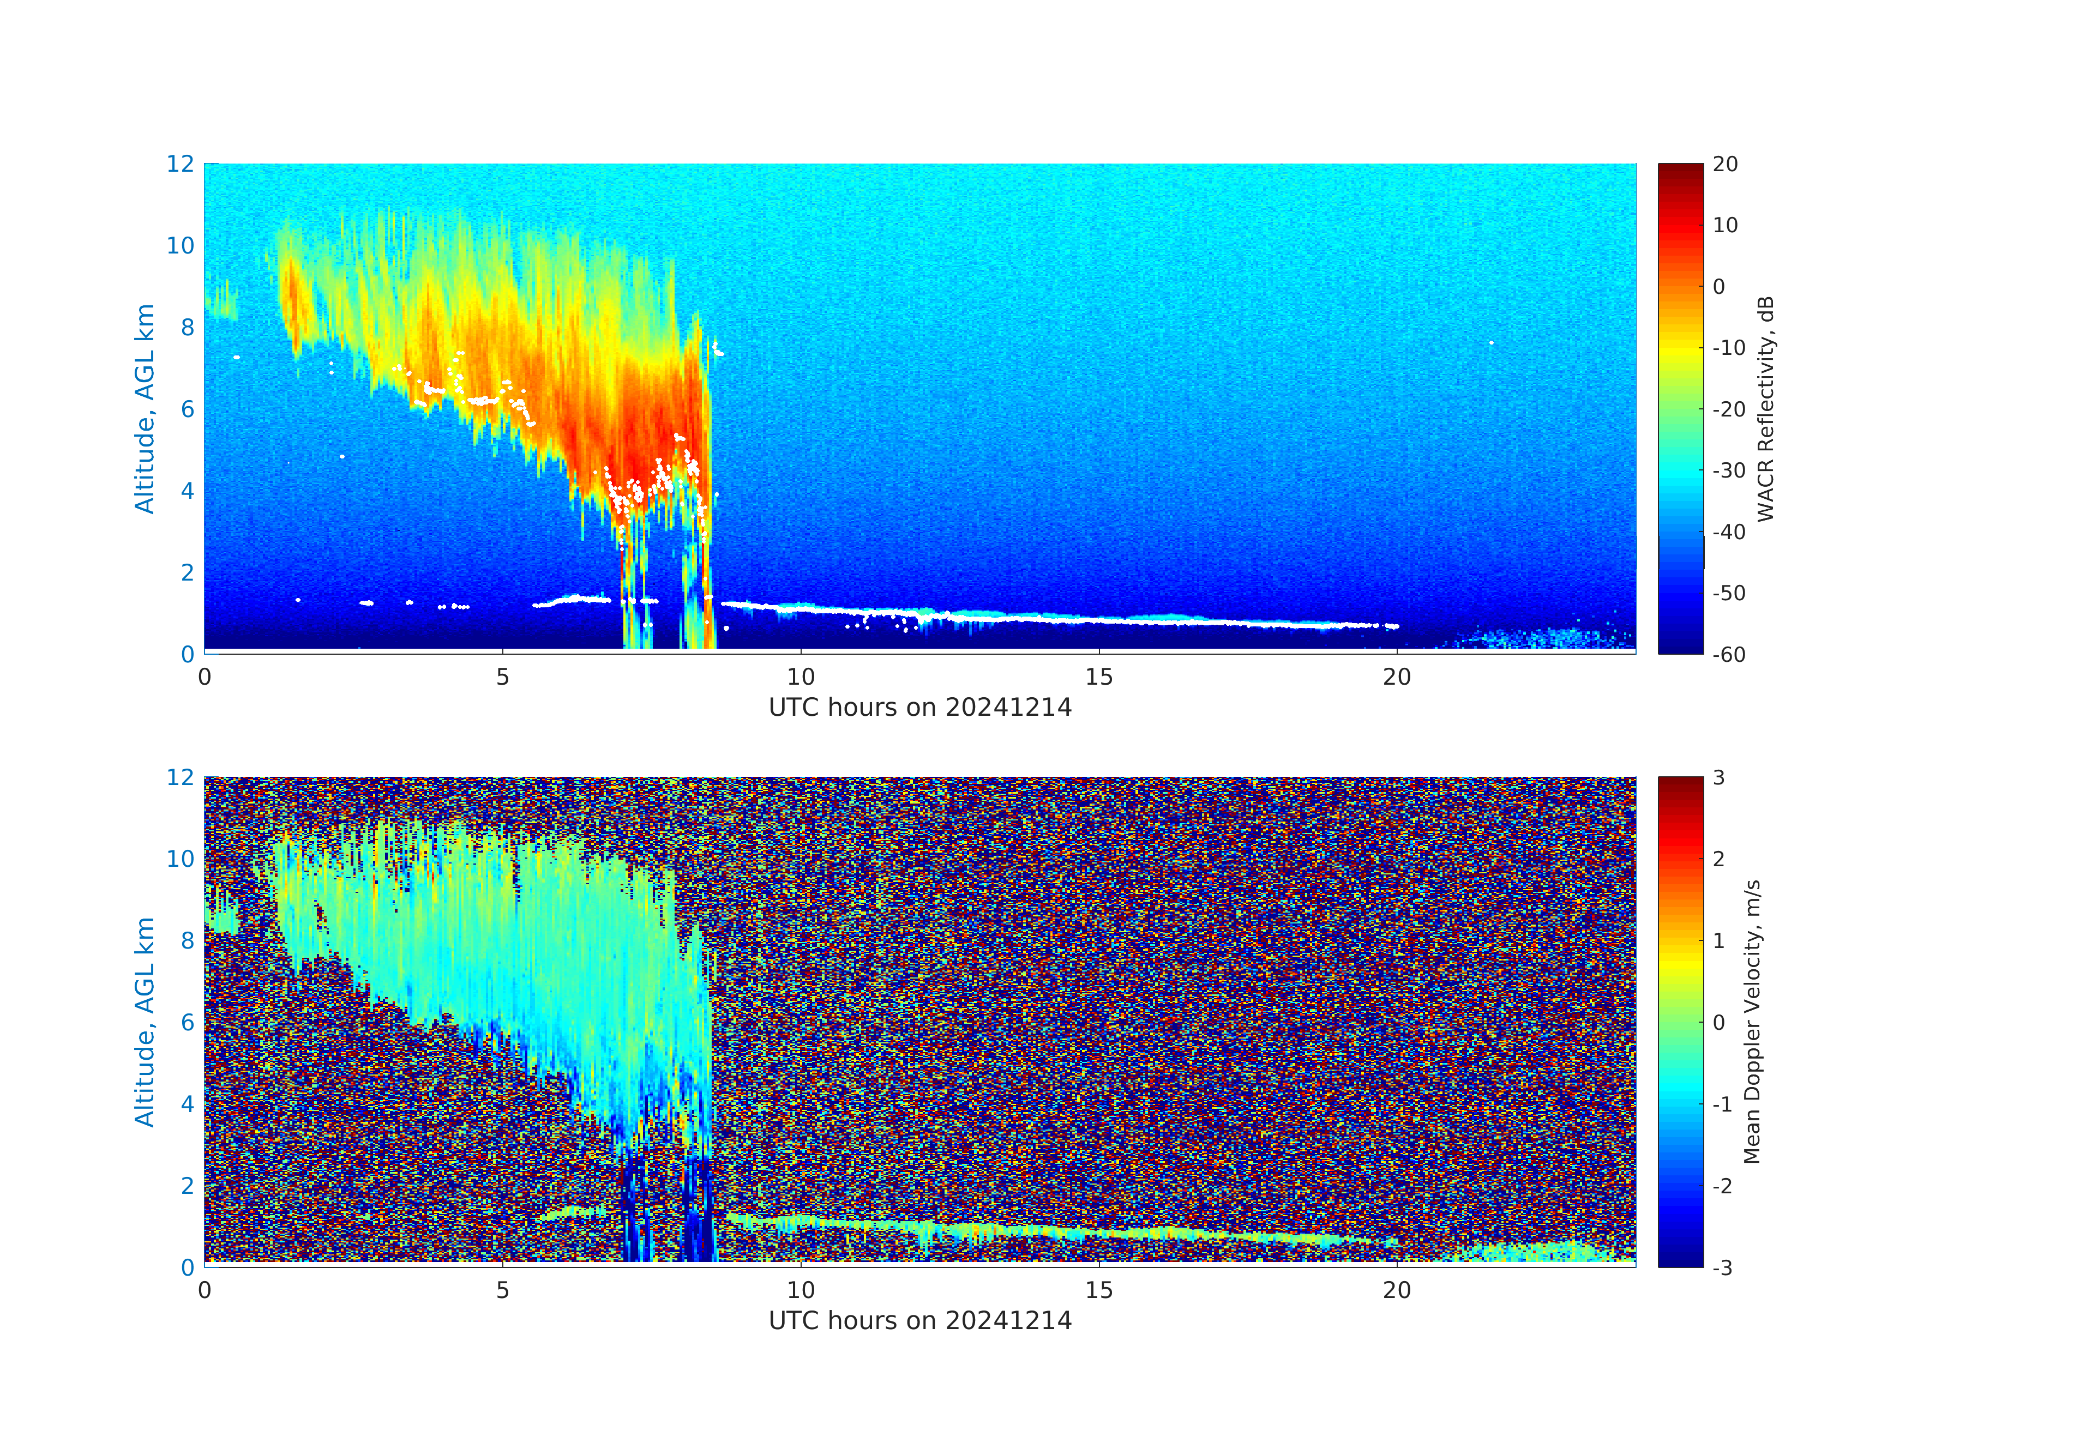This screenshot has width=2086, height=1431.
Task: Click the bottom plot's 'Altitude, AGL km' label
Action: click(x=145, y=1021)
